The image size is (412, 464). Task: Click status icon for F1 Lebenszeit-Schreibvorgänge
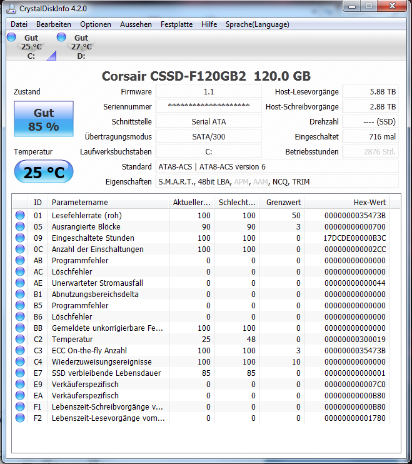click(x=20, y=406)
